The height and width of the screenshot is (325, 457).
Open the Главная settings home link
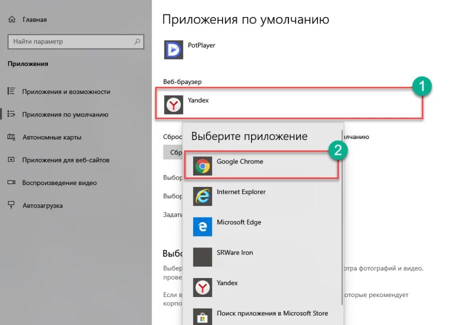34,19
